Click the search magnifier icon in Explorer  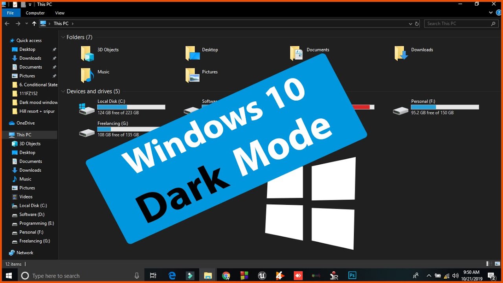pyautogui.click(x=494, y=24)
